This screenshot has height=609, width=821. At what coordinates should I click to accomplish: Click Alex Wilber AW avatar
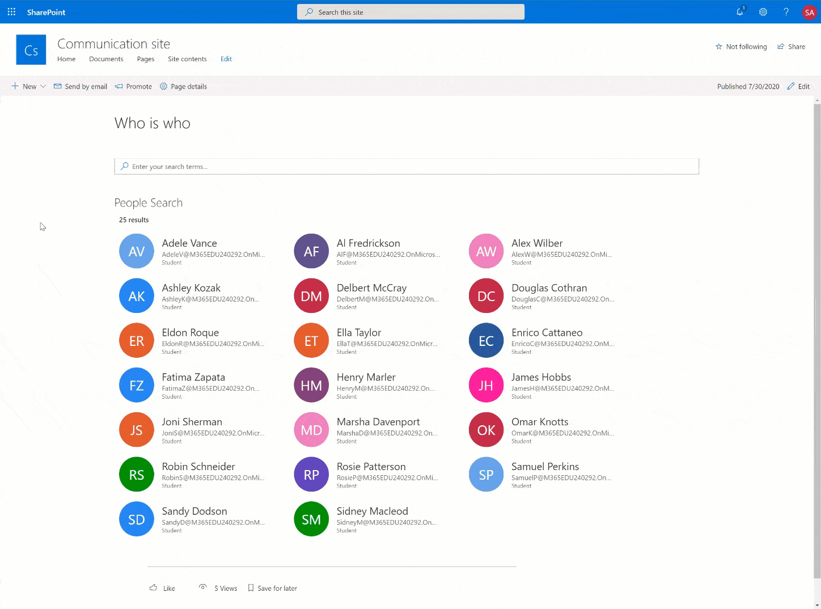click(x=486, y=251)
